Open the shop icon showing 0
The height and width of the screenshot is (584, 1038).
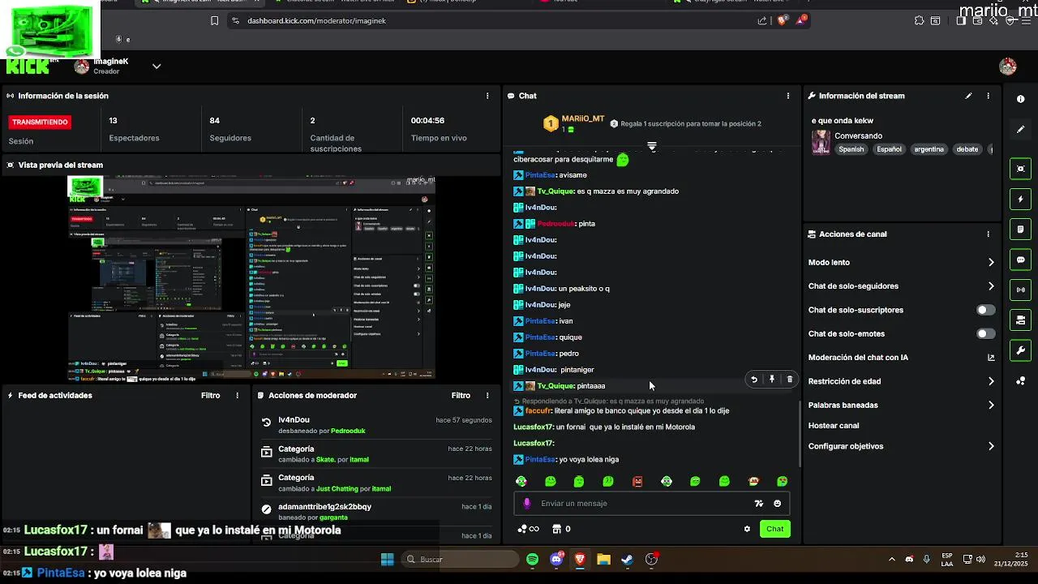point(561,529)
